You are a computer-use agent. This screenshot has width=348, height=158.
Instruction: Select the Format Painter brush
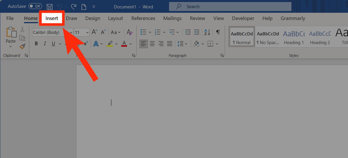coord(22,46)
